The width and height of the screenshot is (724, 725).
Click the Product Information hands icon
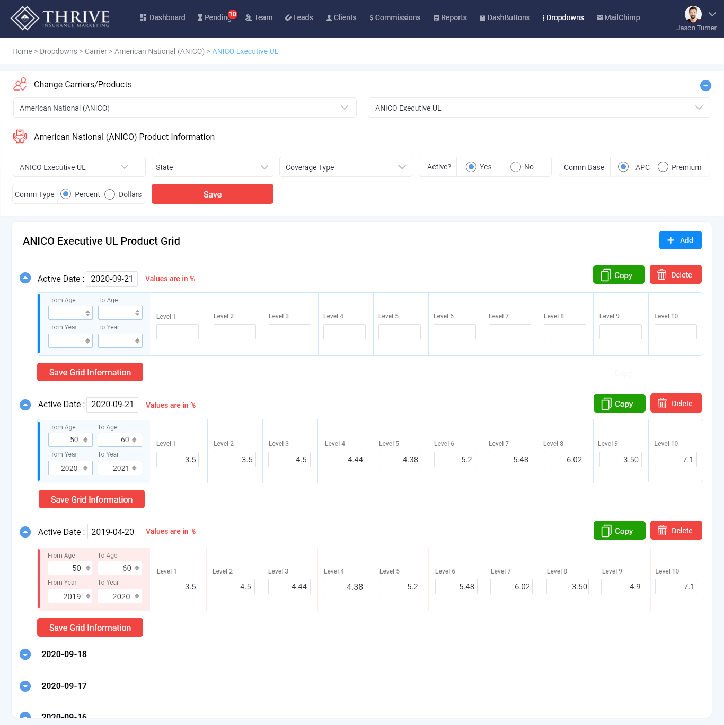pyautogui.click(x=20, y=137)
